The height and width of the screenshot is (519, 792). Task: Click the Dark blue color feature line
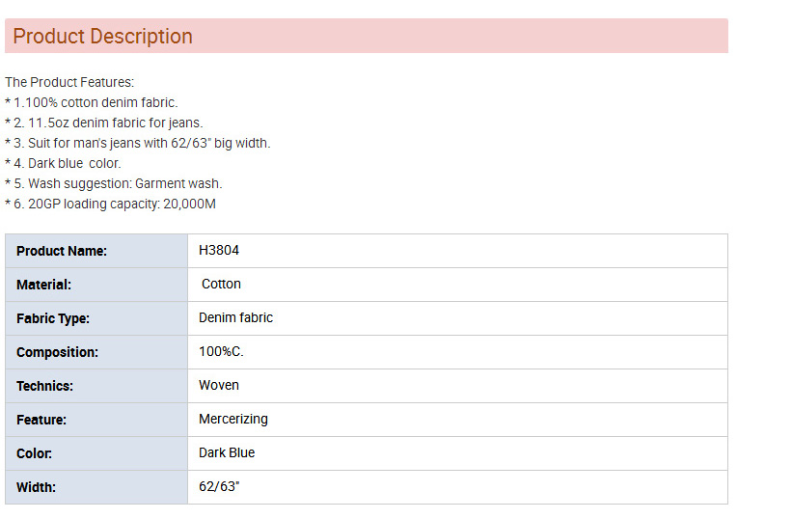click(63, 163)
